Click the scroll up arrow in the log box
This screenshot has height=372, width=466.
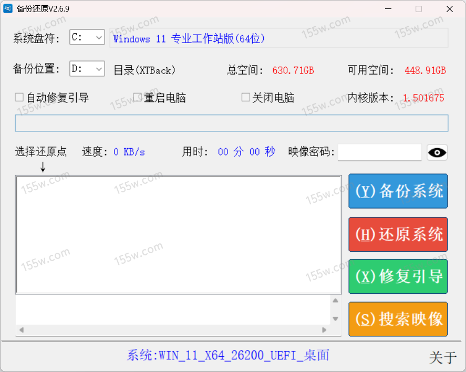[335, 301]
